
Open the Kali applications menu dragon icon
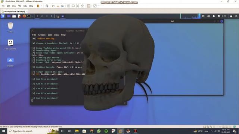(3, 16)
